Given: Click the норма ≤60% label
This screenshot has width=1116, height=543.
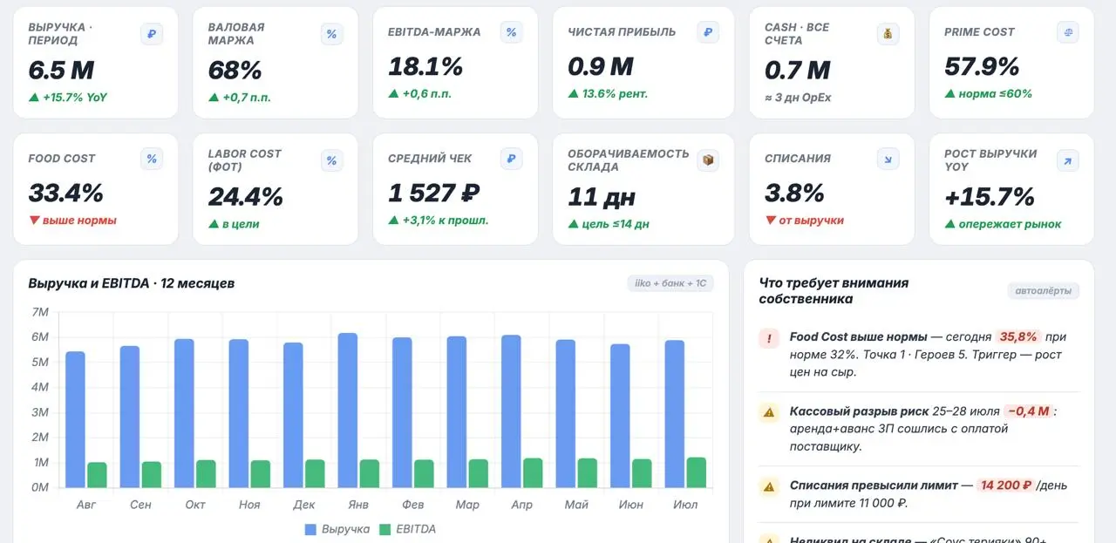Looking at the screenshot, I should tap(988, 93).
